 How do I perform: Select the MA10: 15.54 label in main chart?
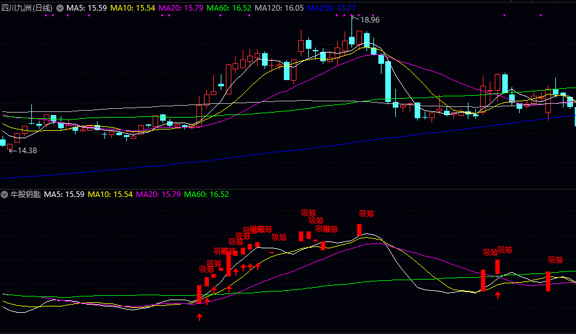point(133,8)
